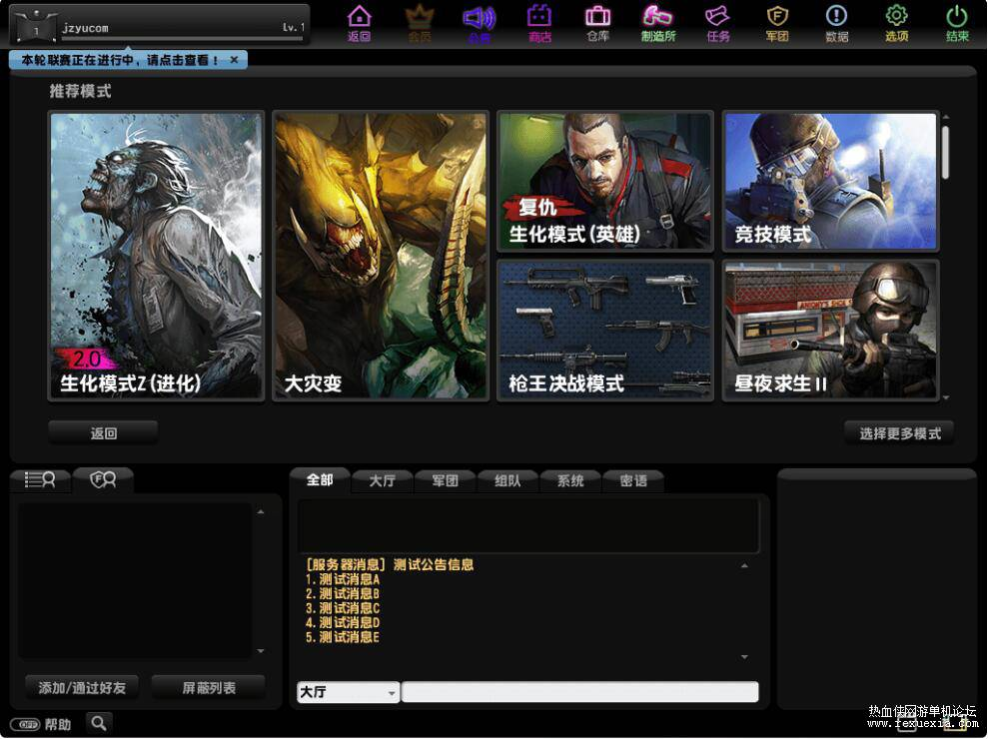Viewport: 988px width, 739px height.
Task: Click the 制造所 workshop icon
Action: click(657, 23)
